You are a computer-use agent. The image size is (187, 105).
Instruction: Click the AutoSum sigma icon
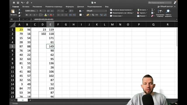pos(152,10)
